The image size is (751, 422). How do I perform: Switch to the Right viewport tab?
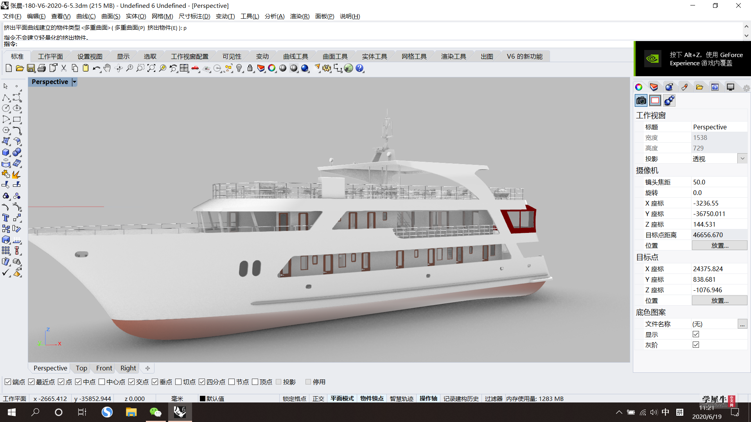(x=128, y=368)
